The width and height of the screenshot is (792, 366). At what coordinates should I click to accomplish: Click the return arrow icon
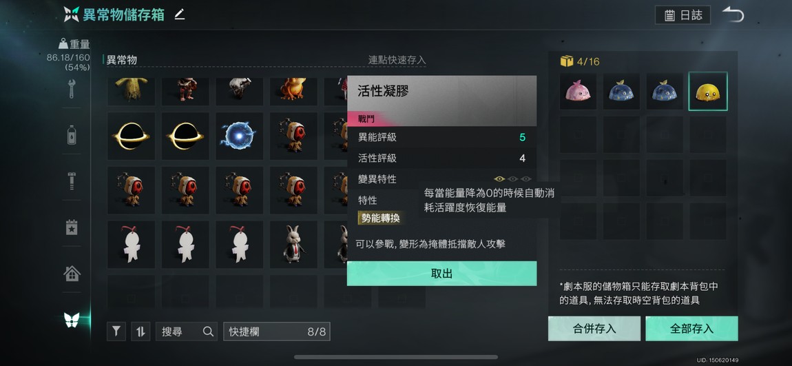click(733, 14)
